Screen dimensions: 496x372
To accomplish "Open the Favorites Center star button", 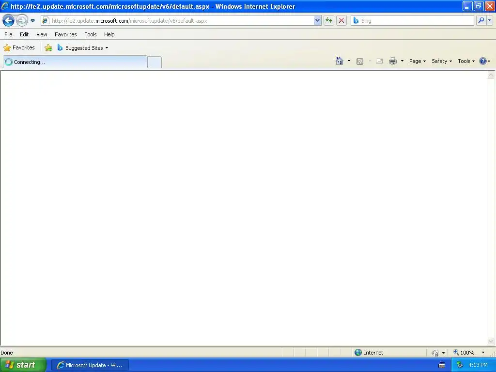I will pyautogui.click(x=19, y=48).
